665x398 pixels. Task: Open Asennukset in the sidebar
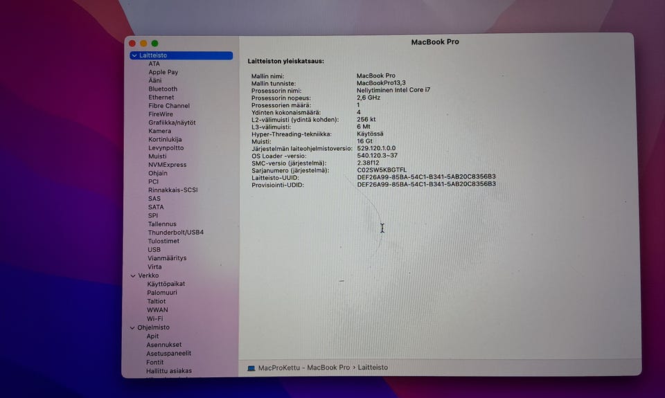[x=163, y=345]
